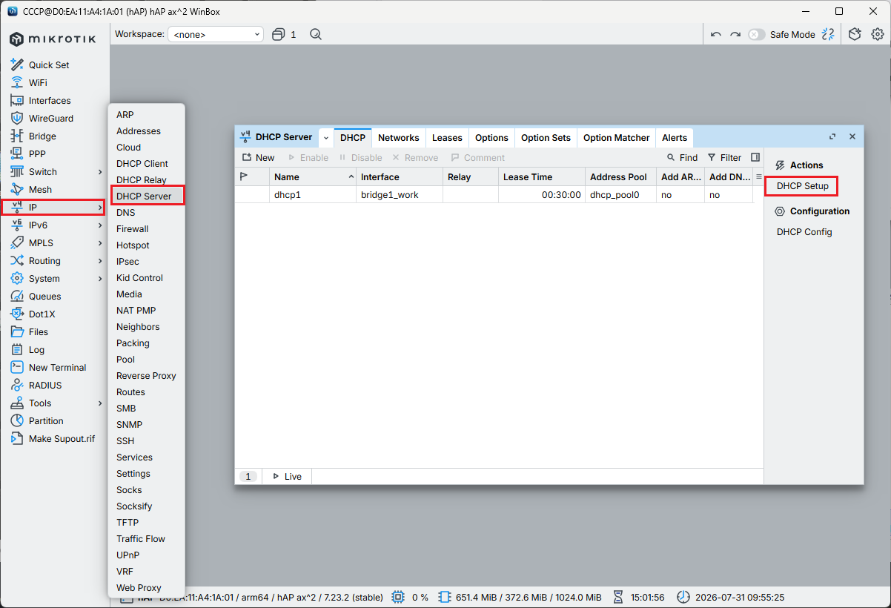
Task: Switch to the Option Sets tab
Action: pos(546,137)
